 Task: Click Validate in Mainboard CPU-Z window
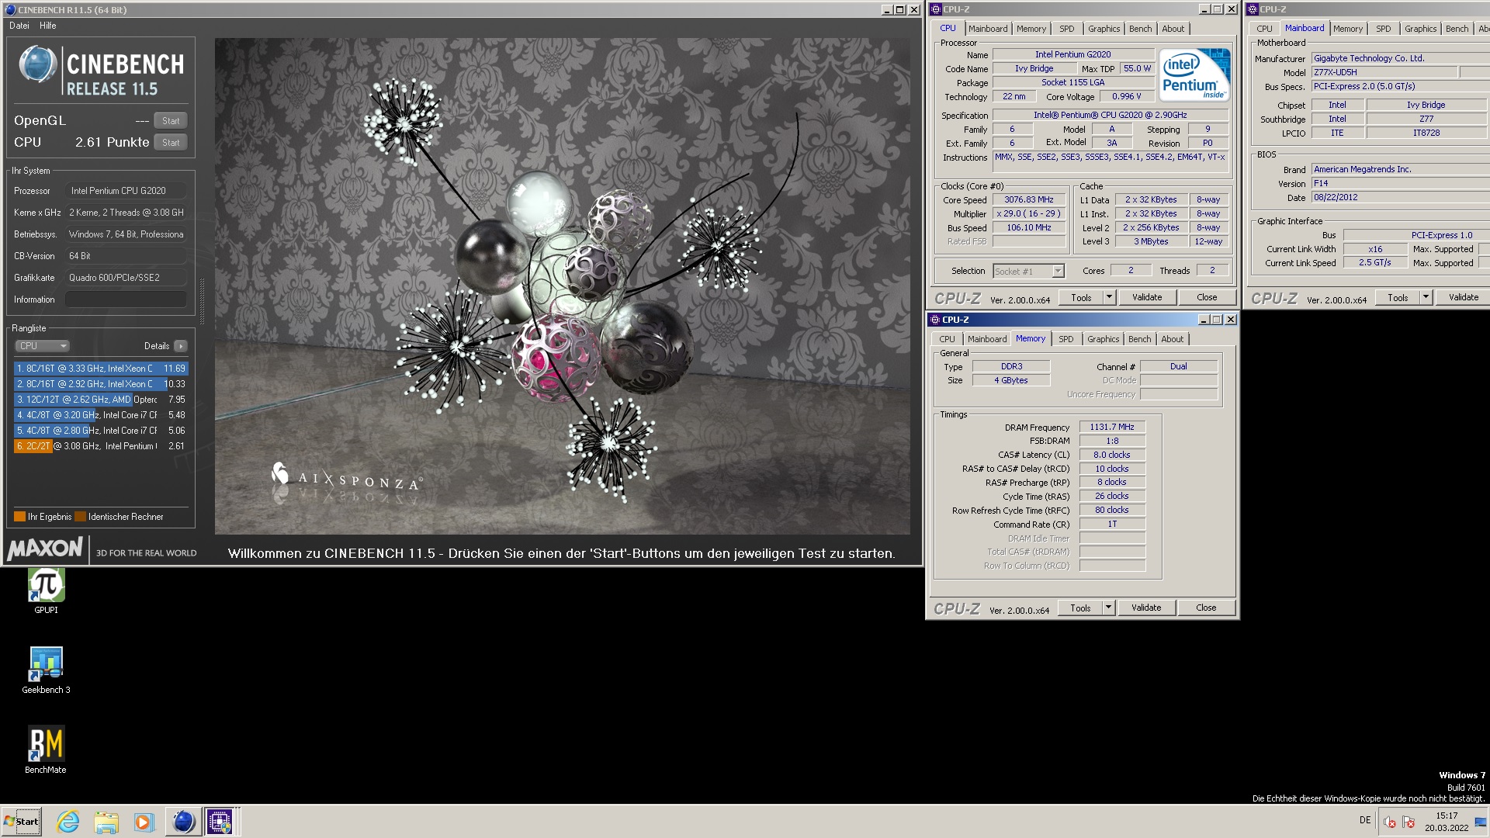coord(1464,298)
